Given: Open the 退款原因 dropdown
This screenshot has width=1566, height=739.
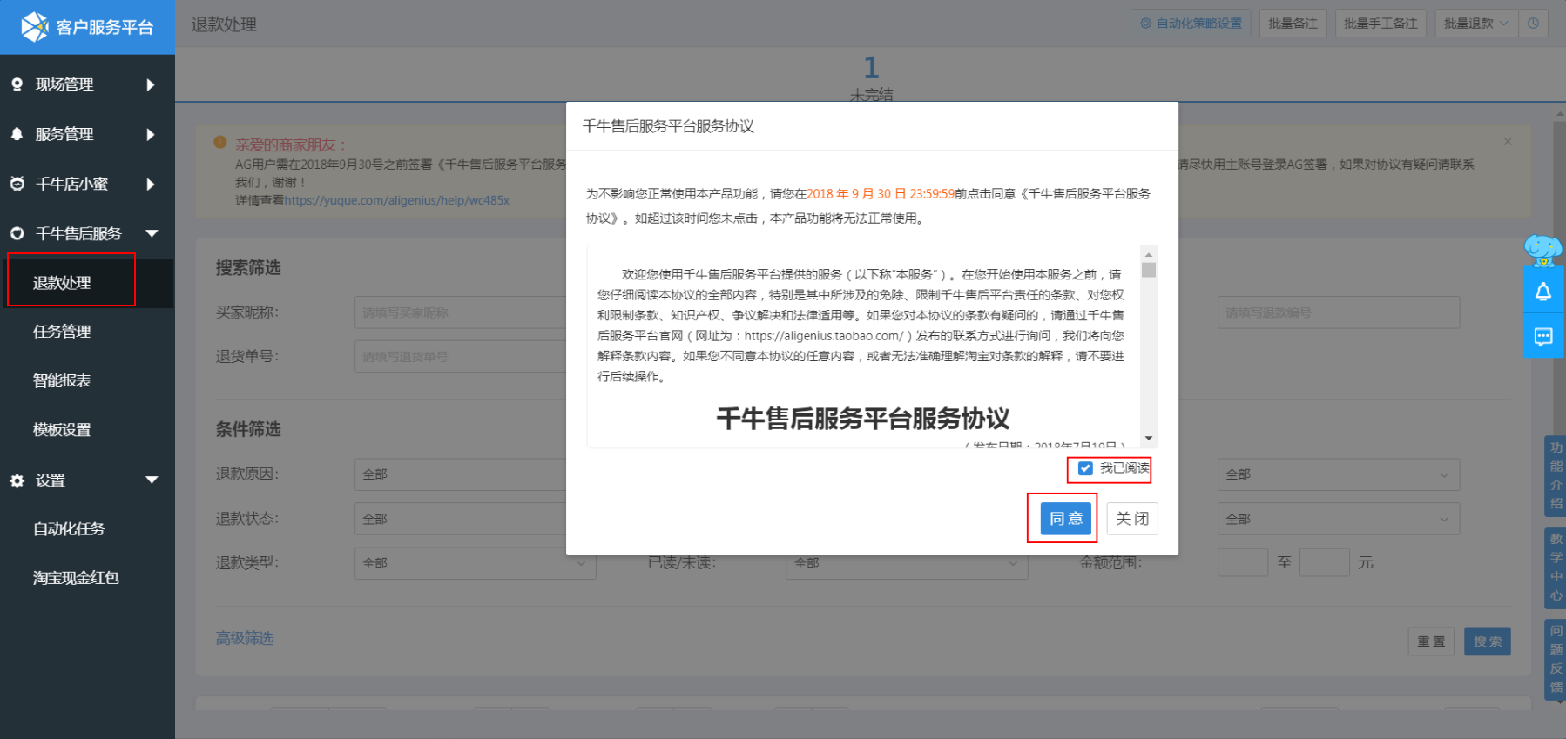Looking at the screenshot, I should tap(475, 474).
